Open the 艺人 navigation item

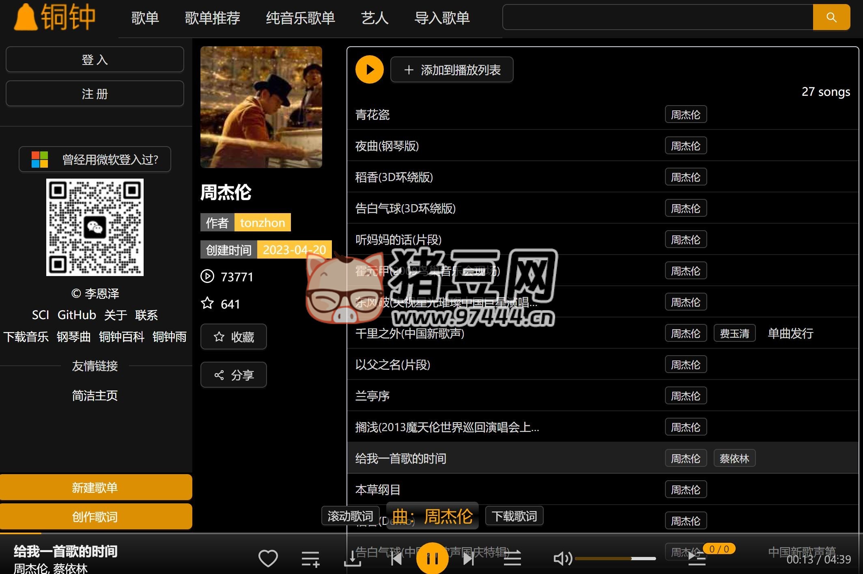[375, 18]
